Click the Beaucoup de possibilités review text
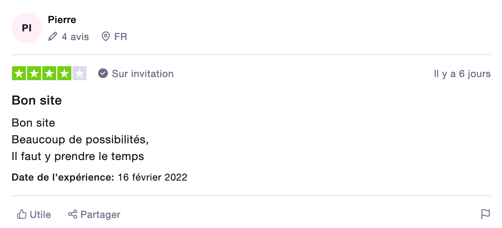This screenshot has width=502, height=228. click(x=80, y=140)
